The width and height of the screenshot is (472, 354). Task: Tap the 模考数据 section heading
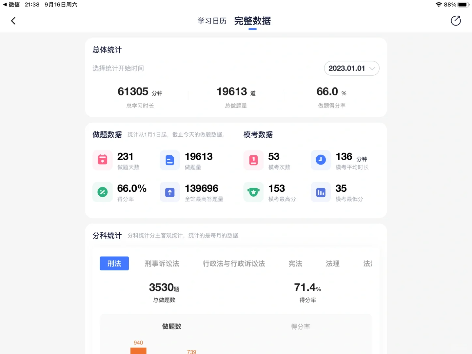click(x=258, y=135)
